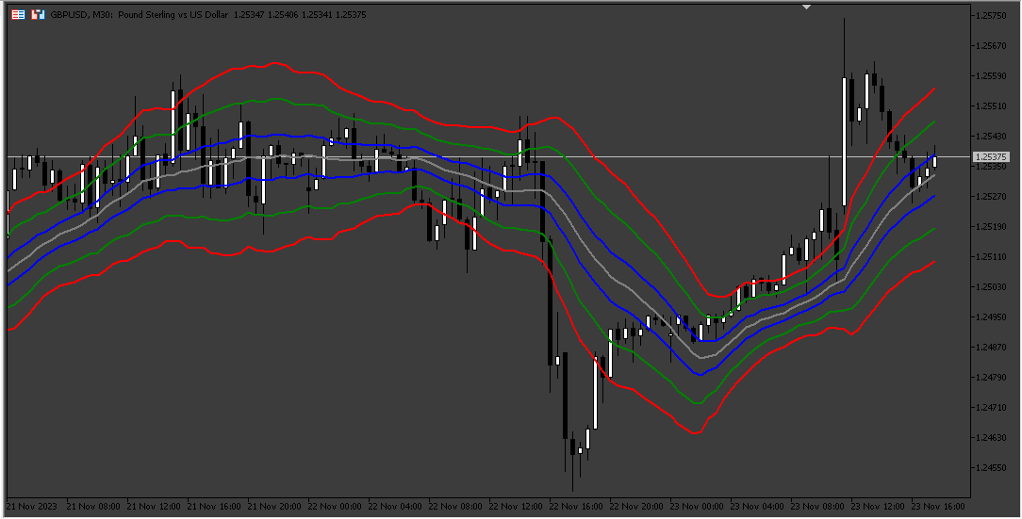This screenshot has height=519, width=1022.
Task: Click the 1.25030 price scale label
Action: point(991,287)
